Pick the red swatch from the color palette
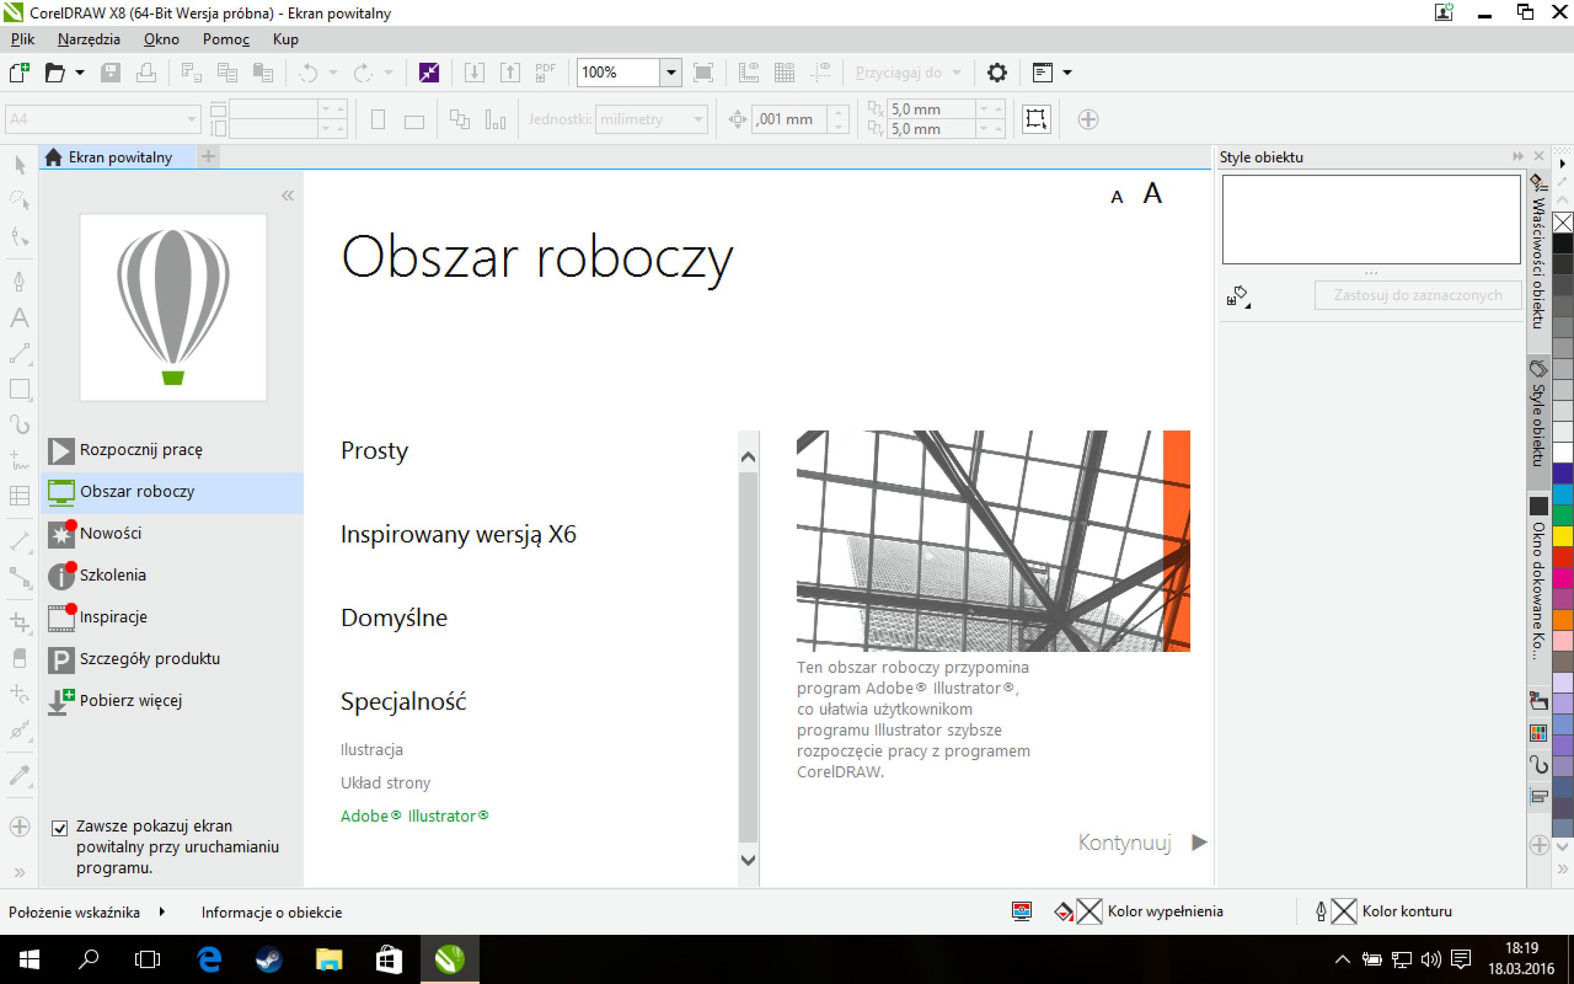Viewport: 1574px width, 984px height. click(1564, 556)
